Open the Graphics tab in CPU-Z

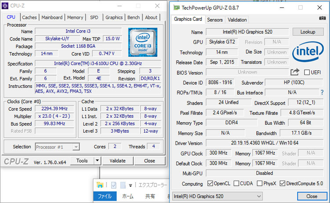point(114,18)
